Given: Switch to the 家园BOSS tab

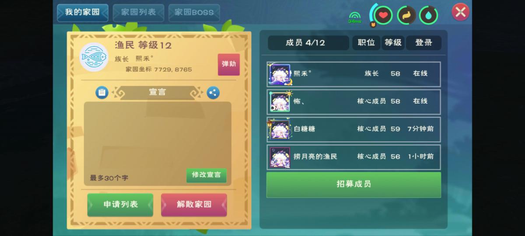Looking at the screenshot, I should click(x=194, y=13).
